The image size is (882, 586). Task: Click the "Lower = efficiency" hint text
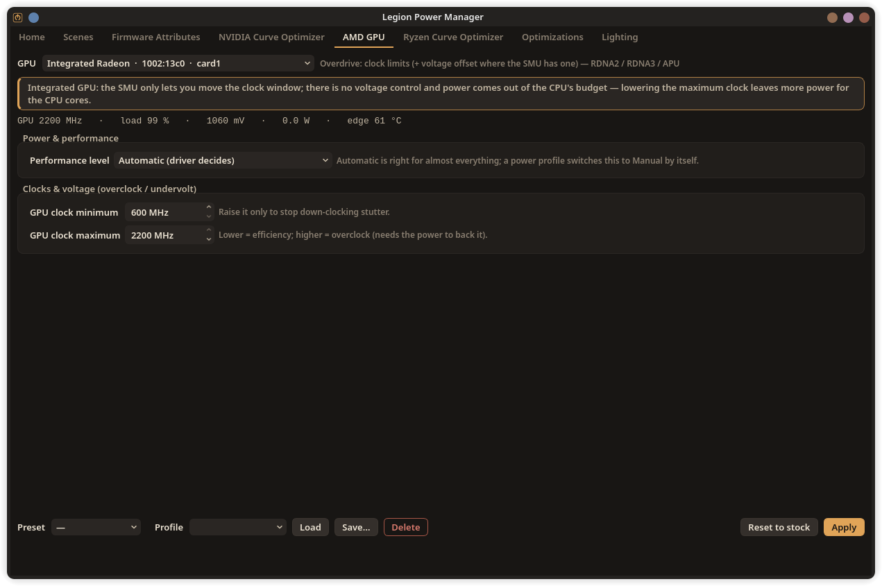coord(353,235)
